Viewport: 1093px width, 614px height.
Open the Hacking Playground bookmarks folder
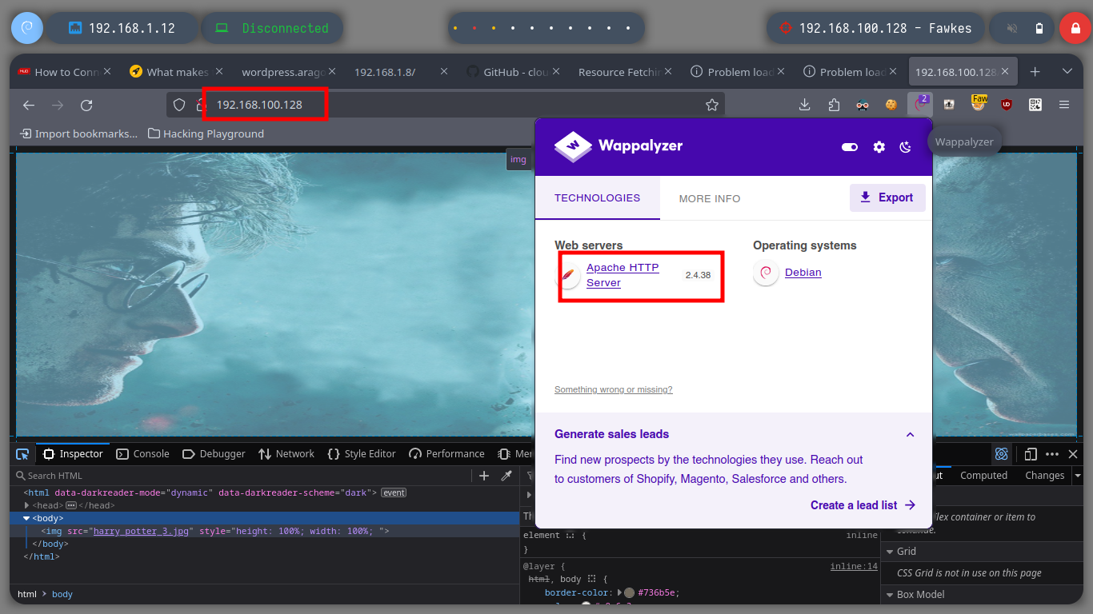206,134
